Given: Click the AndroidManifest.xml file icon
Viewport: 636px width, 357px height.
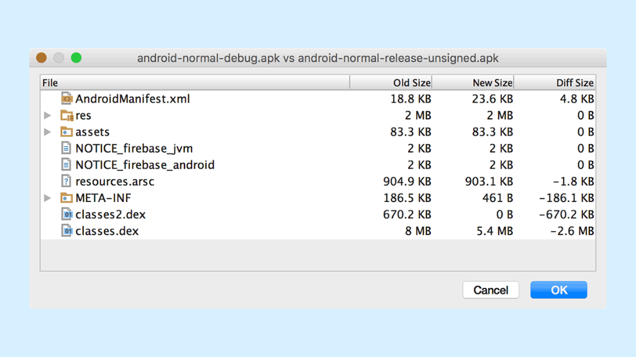Looking at the screenshot, I should click(x=66, y=99).
